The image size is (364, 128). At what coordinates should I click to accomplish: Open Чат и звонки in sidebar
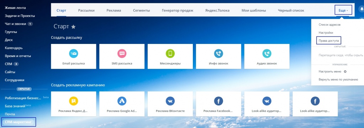point(15,24)
